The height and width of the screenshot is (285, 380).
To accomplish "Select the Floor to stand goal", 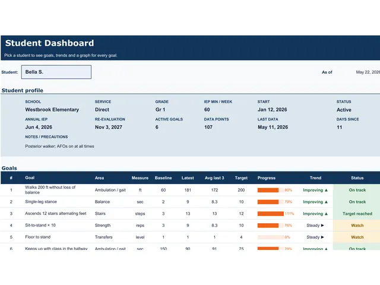I will (x=38, y=237).
